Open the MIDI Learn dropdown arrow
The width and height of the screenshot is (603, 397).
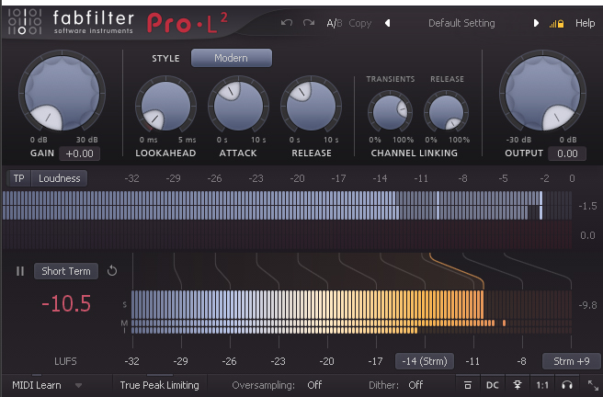point(78,385)
